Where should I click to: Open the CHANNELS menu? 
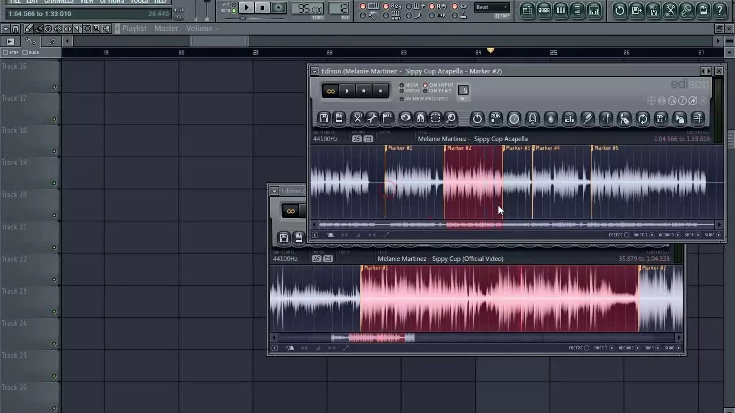(59, 2)
